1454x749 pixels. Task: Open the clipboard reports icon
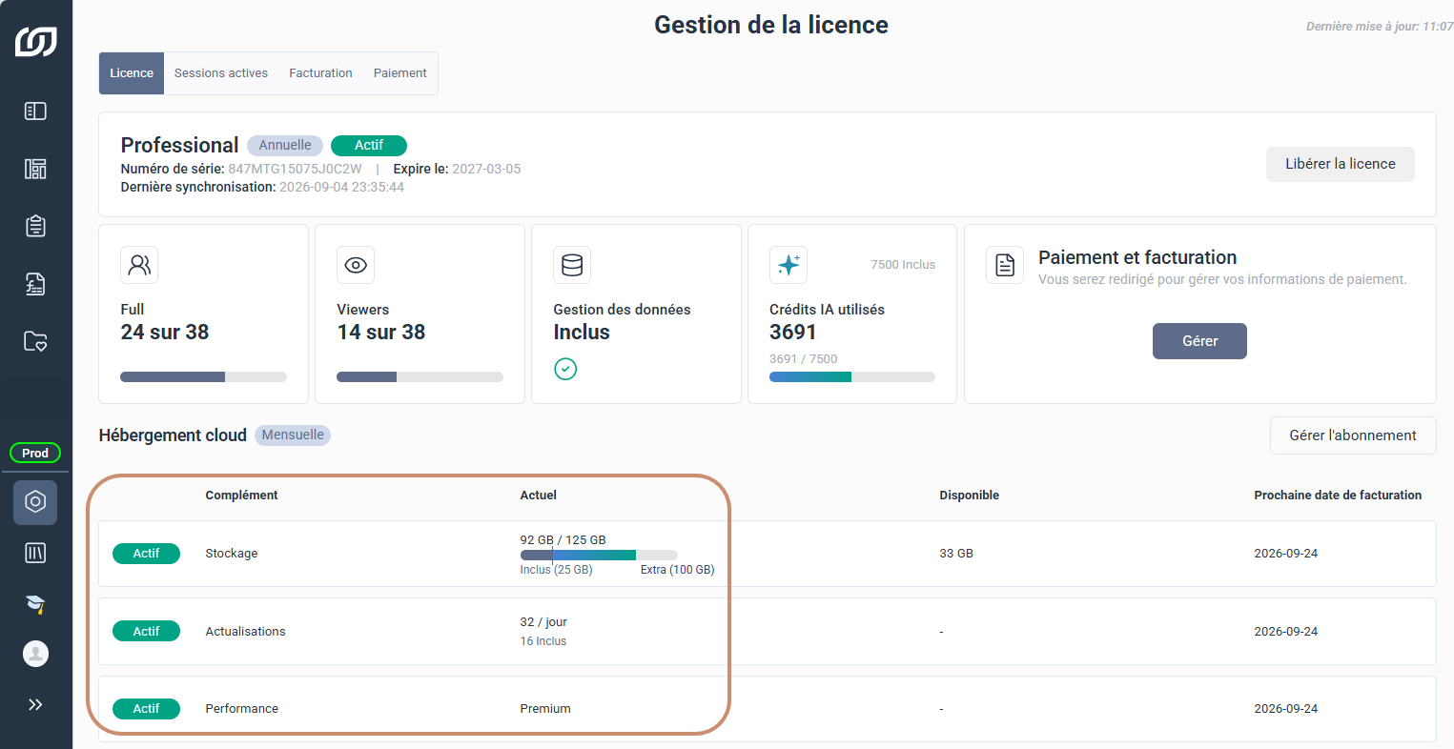click(35, 226)
